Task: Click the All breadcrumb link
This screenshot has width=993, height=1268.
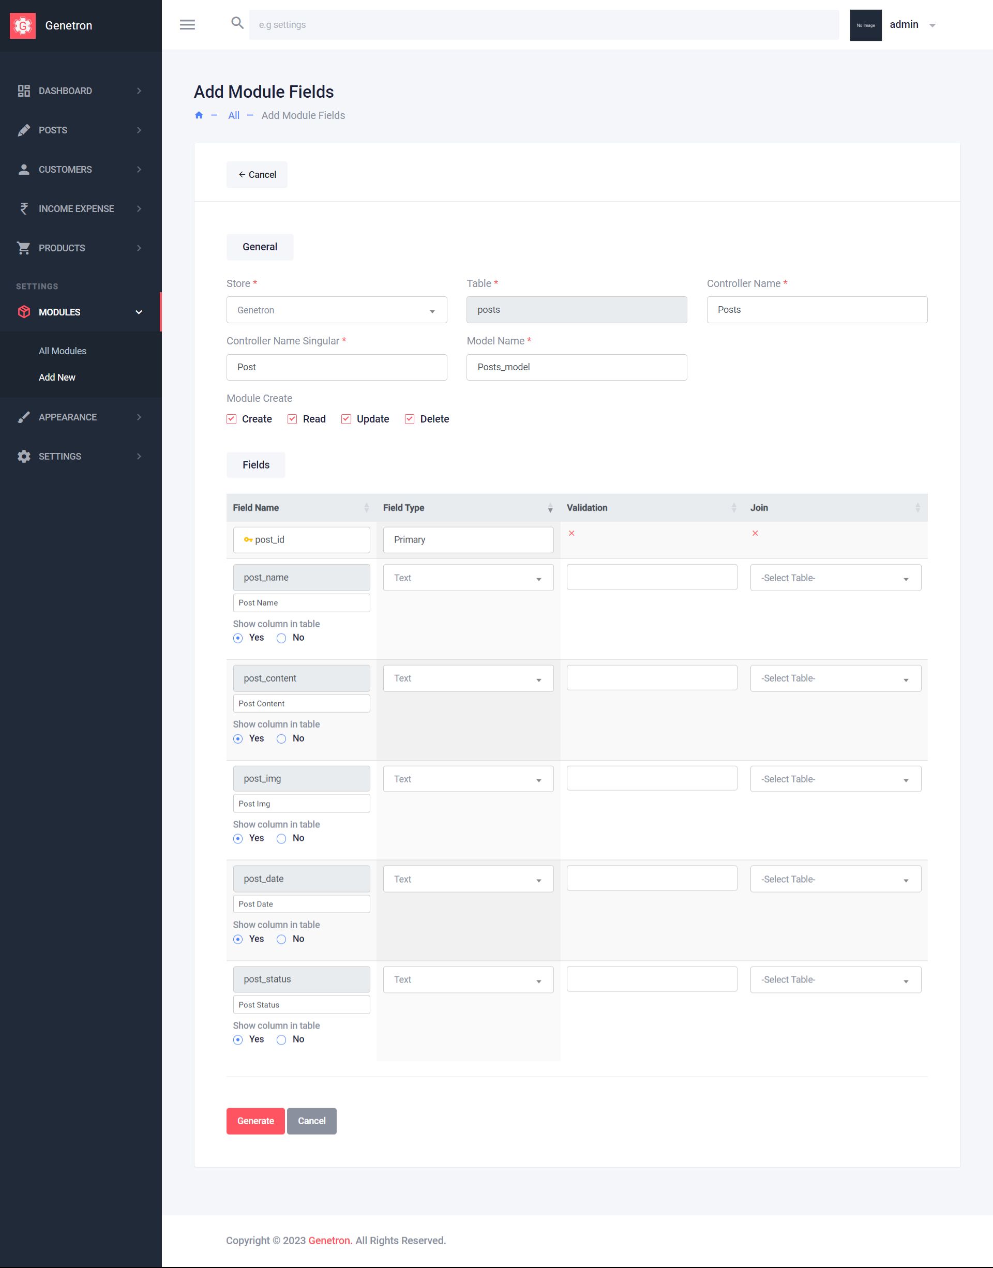Action: pyautogui.click(x=234, y=115)
